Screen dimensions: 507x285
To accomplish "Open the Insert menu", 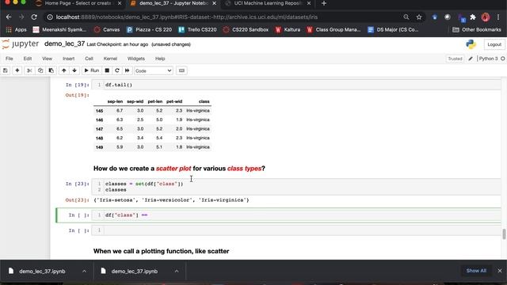I will click(68, 59).
